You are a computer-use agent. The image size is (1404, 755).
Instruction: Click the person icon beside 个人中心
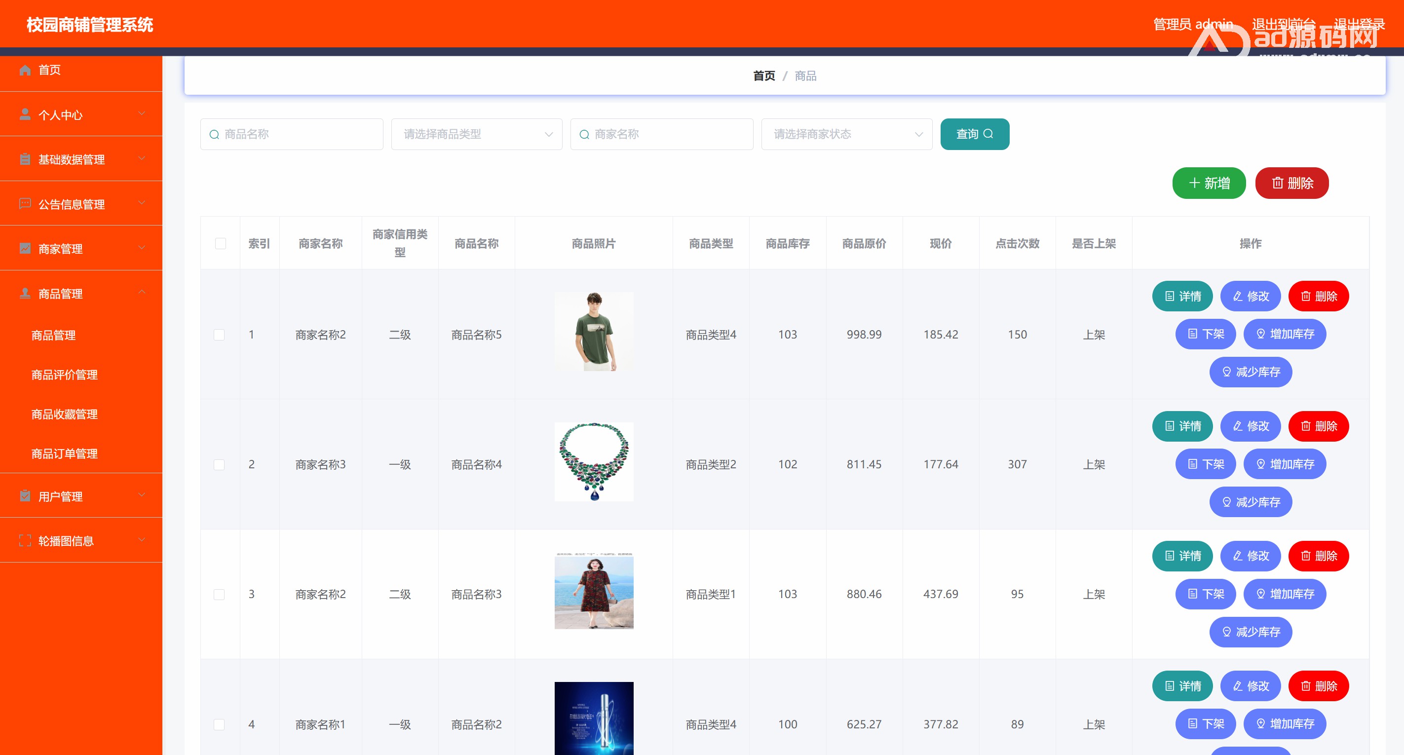click(25, 114)
